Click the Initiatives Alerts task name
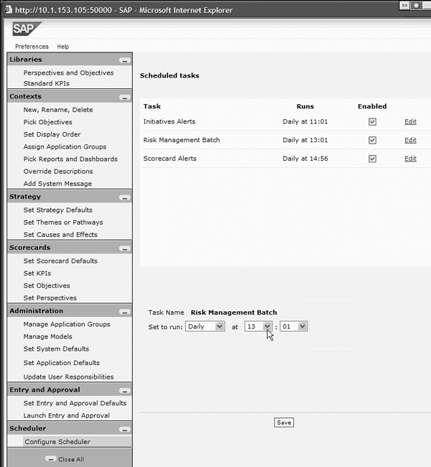 pos(170,121)
